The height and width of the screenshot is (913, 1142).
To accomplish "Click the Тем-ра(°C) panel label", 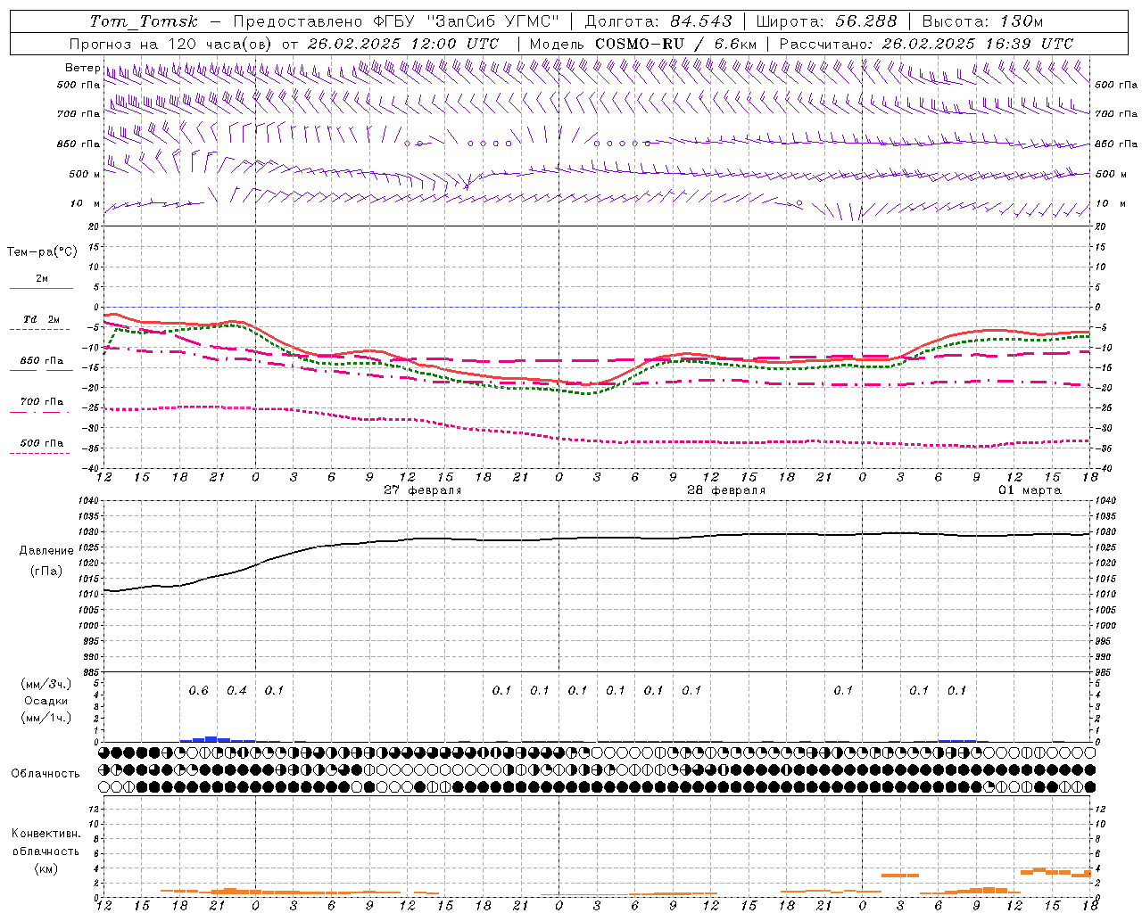I will point(42,252).
